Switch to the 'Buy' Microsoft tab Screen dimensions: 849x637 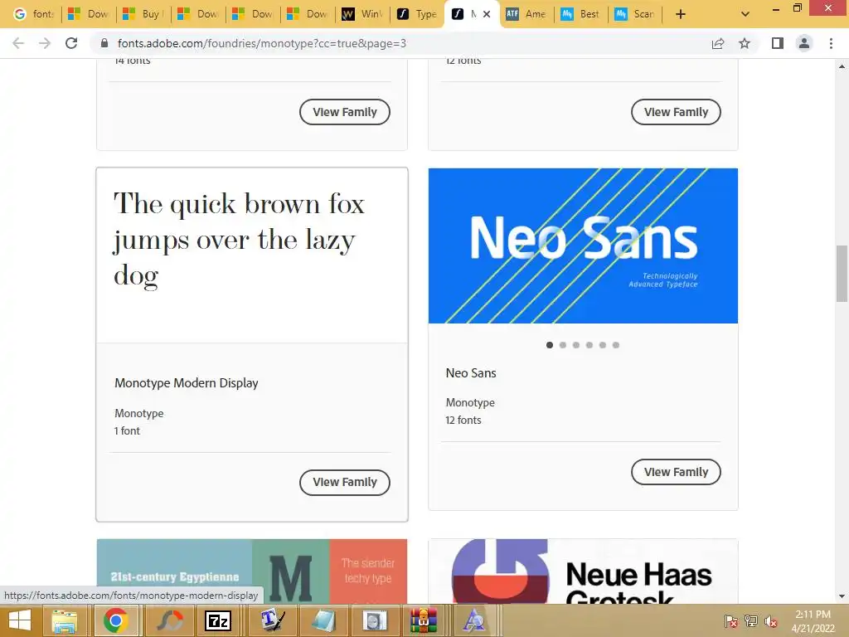143,14
